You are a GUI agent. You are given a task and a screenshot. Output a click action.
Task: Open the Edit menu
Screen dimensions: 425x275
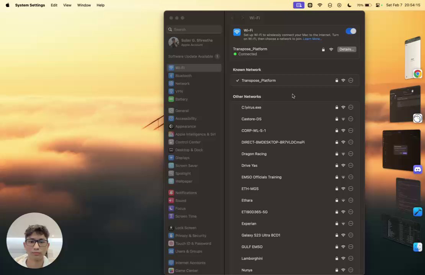[x=54, y=5]
